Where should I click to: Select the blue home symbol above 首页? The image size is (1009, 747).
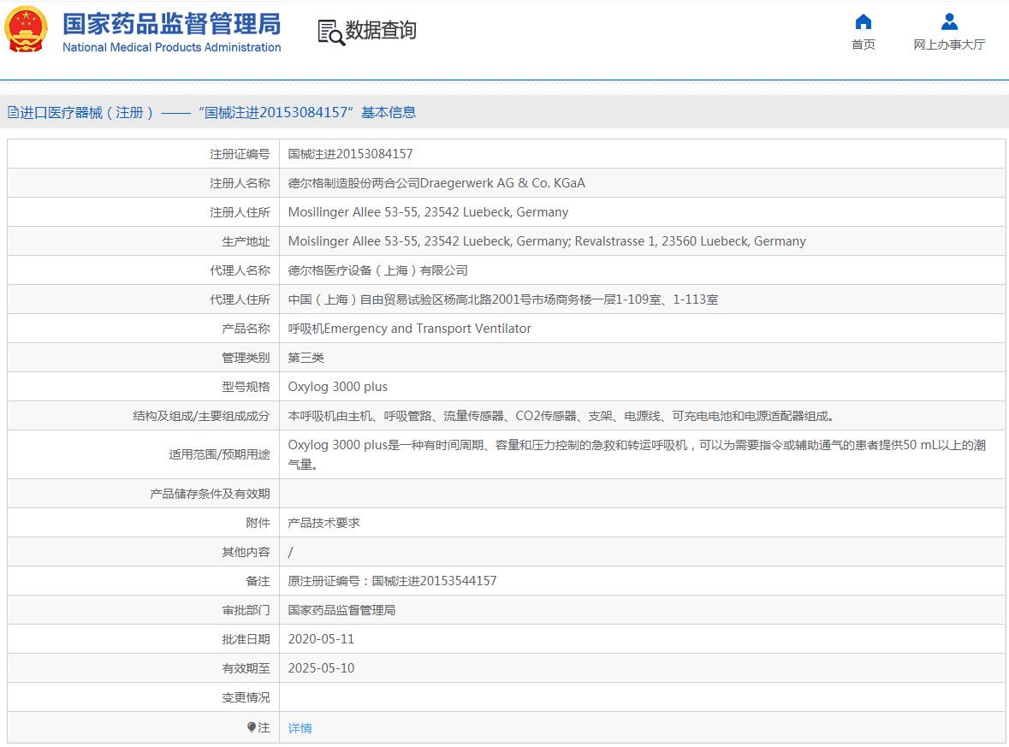(x=863, y=21)
